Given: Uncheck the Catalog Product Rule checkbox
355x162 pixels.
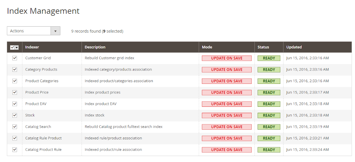Looking at the screenshot, I should point(15,150).
